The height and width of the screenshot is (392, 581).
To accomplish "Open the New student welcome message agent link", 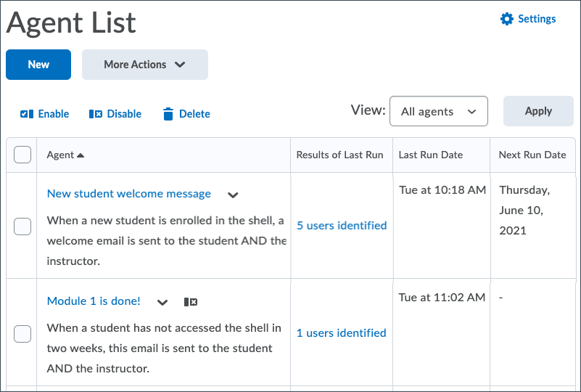I will 129,194.
